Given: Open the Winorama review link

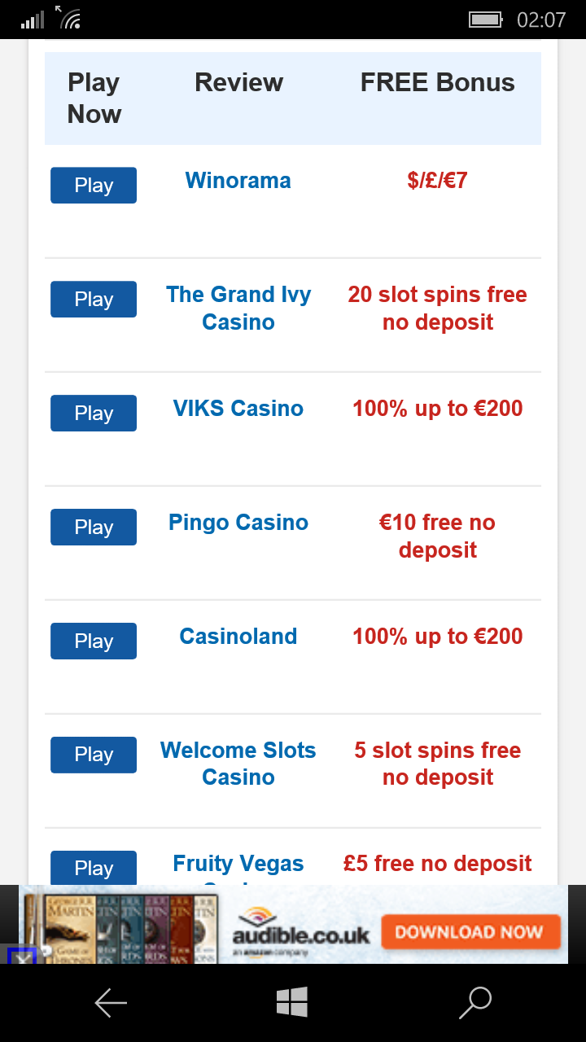Looking at the screenshot, I should (x=238, y=181).
